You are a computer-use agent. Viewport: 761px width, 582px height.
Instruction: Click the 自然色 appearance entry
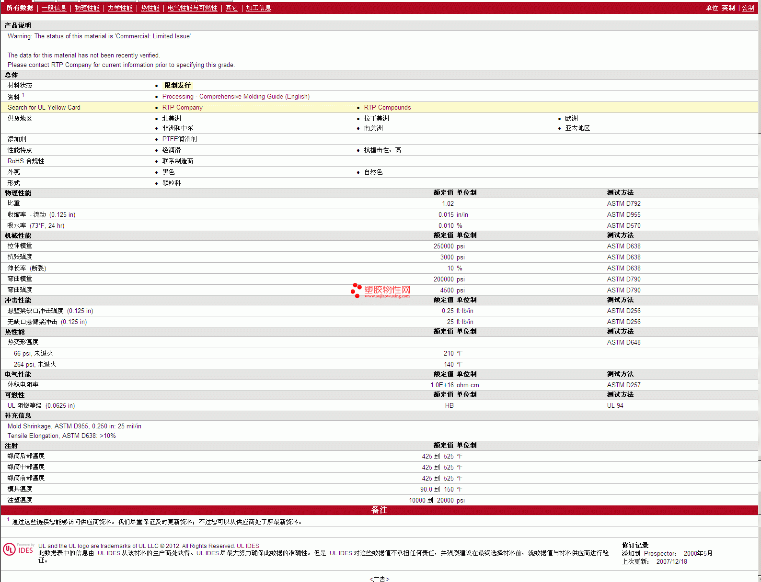click(x=373, y=172)
